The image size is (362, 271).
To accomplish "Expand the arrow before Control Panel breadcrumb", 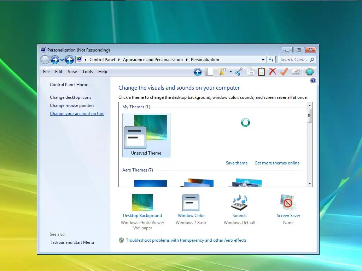I will pos(86,60).
